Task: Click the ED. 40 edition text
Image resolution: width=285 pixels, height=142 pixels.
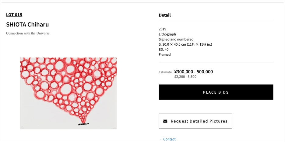Action: click(x=164, y=50)
